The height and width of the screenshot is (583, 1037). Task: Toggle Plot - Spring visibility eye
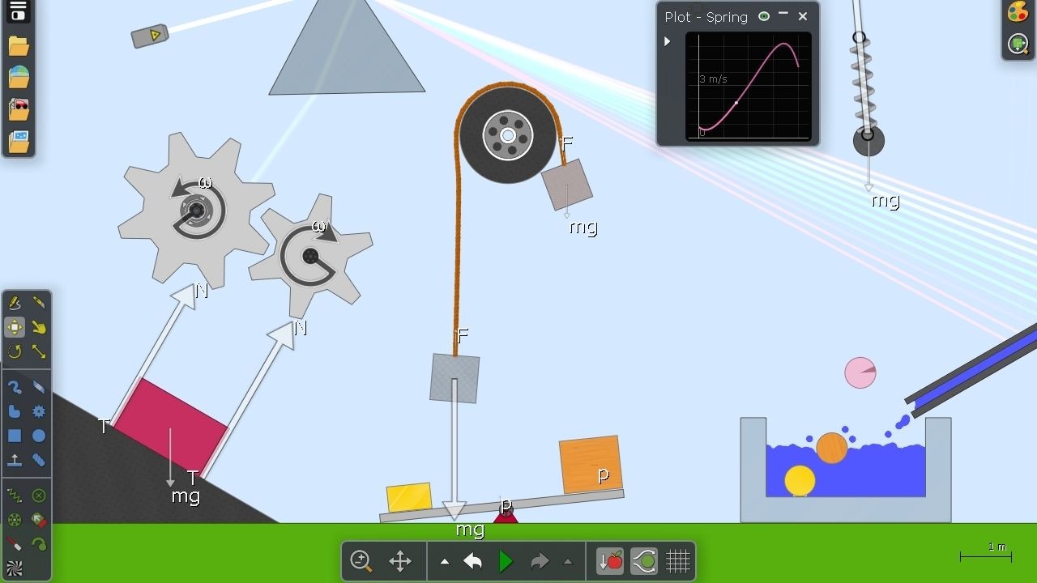coord(763,16)
